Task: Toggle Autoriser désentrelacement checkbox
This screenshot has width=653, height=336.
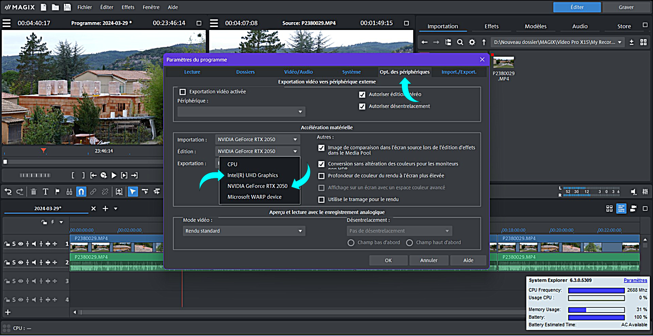Action: (362, 106)
